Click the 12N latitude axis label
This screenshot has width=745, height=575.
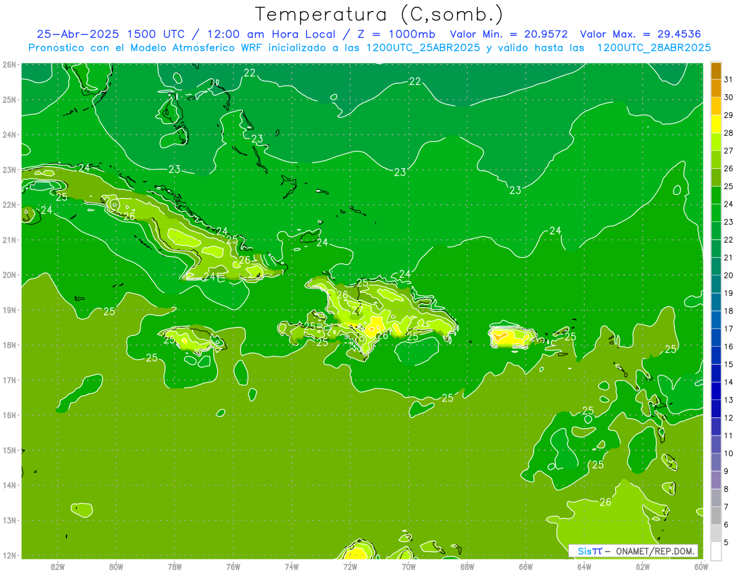click(9, 555)
